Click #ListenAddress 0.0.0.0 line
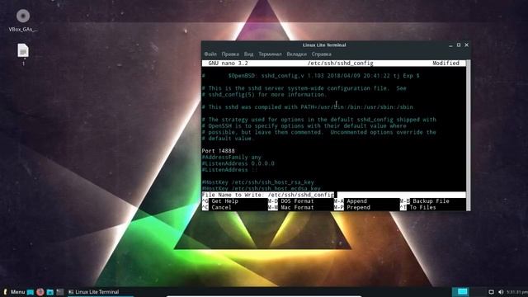This screenshot has height=297, width=528. coord(238,163)
